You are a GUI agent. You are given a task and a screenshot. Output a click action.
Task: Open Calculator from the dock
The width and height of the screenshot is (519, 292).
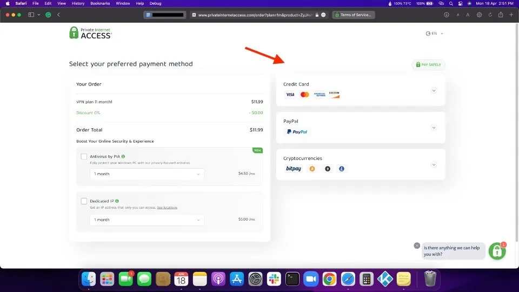coord(367,279)
